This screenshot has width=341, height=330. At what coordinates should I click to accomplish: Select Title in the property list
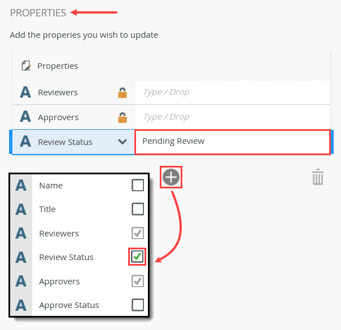tap(47, 209)
